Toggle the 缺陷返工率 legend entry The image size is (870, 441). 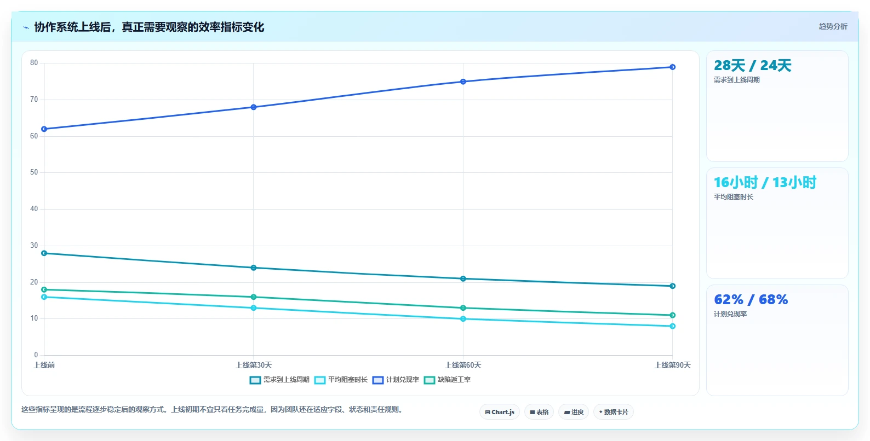pyautogui.click(x=447, y=380)
